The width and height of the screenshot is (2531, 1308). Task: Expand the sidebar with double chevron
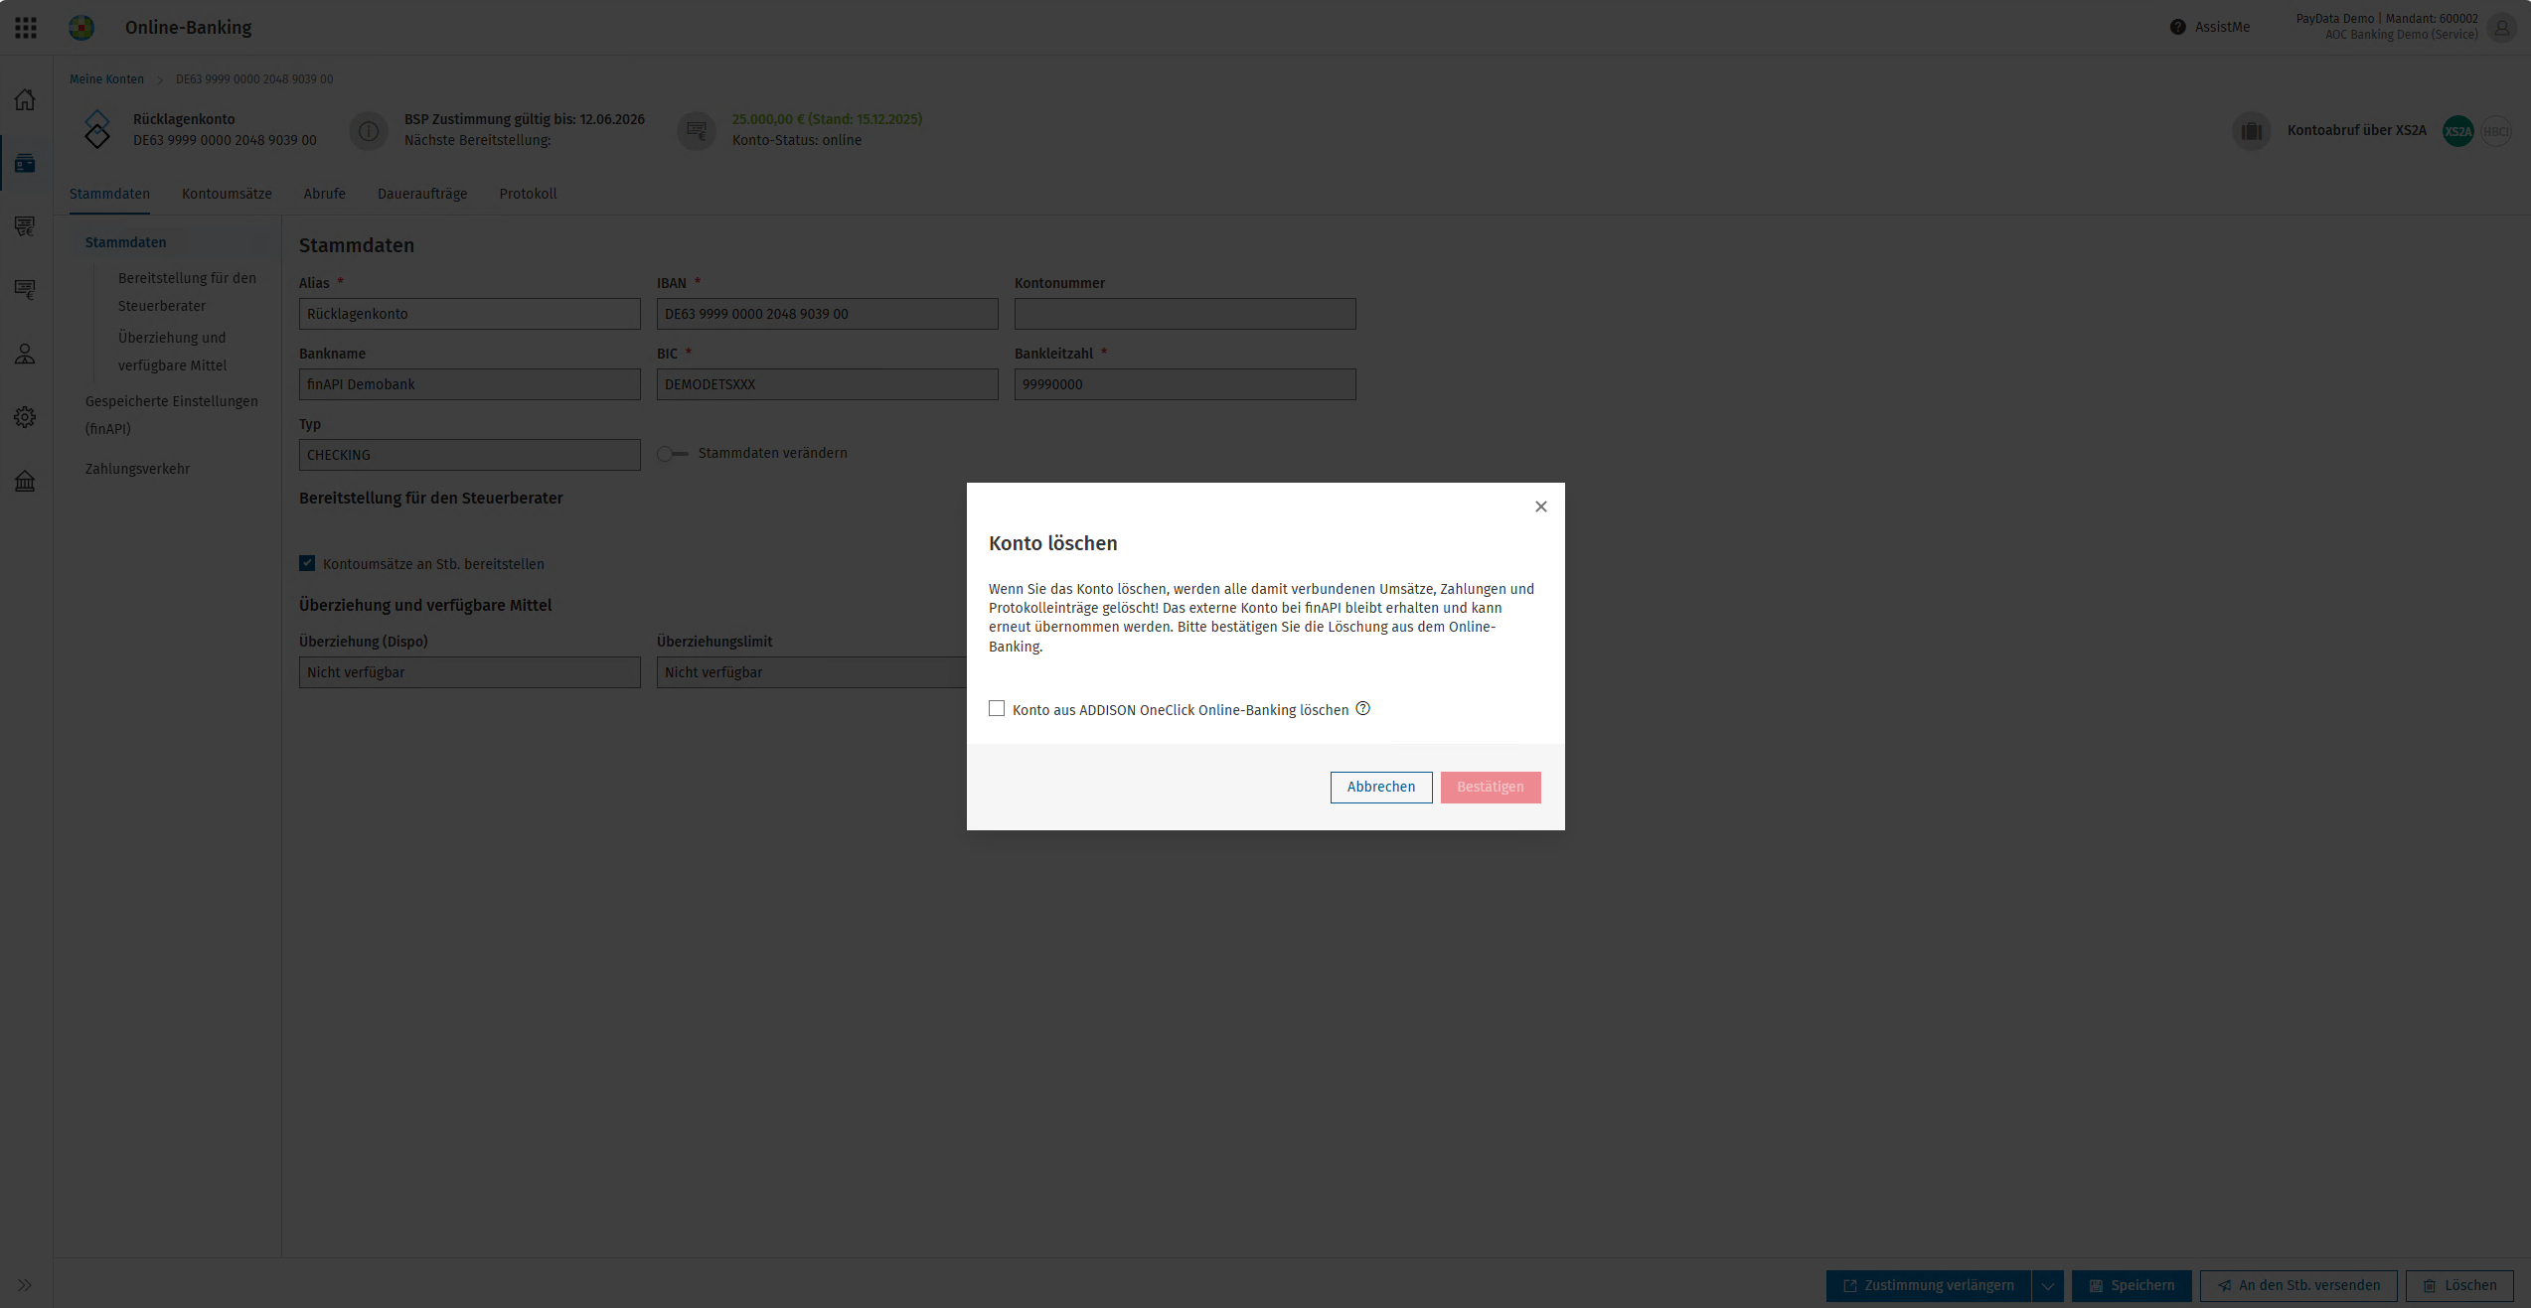click(x=25, y=1285)
